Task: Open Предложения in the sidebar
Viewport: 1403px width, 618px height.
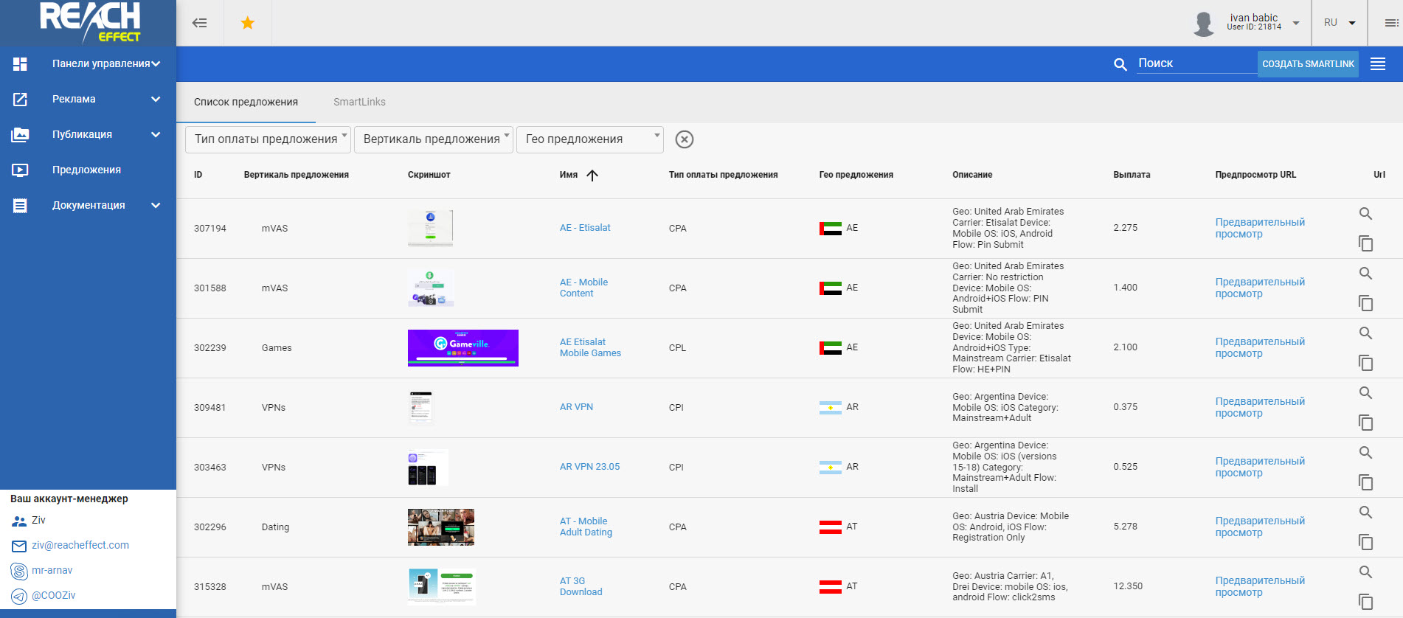Action: (88, 170)
